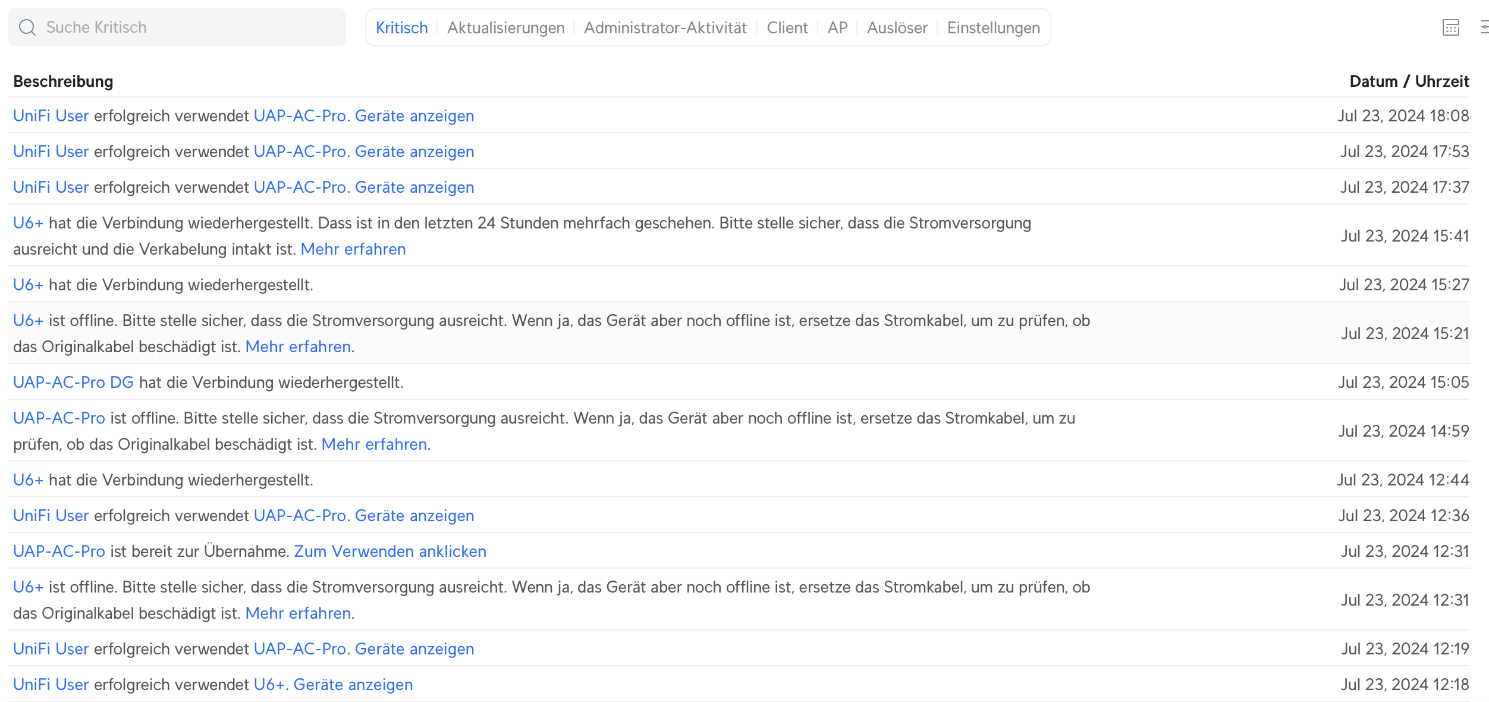Select the Kritisch tab
This screenshot has width=1489, height=702.
tap(401, 28)
